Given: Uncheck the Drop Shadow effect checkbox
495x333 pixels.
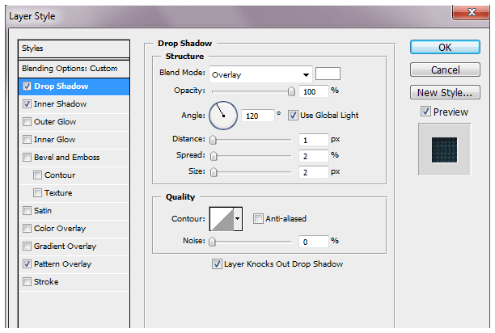Looking at the screenshot, I should (28, 86).
